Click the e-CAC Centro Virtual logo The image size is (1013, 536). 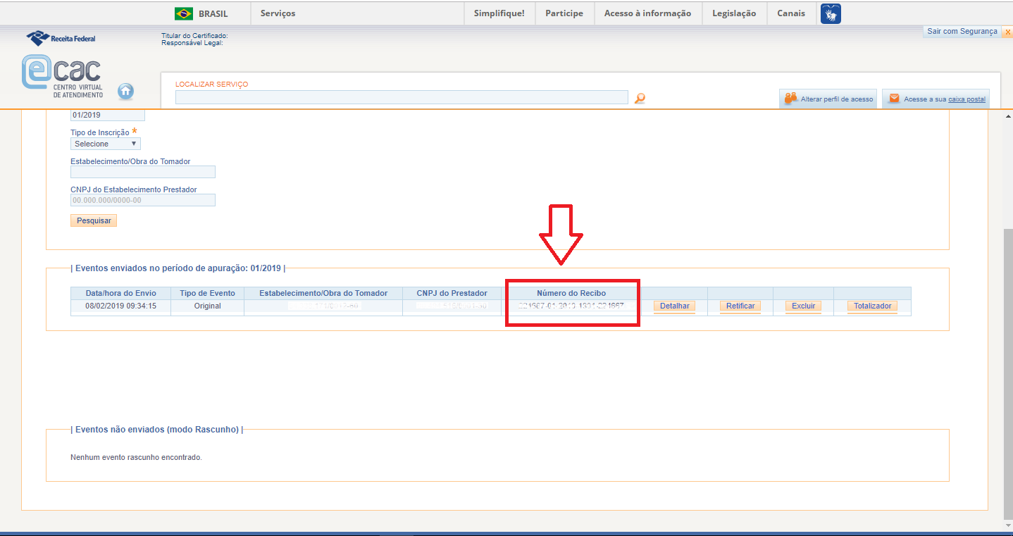62,77
